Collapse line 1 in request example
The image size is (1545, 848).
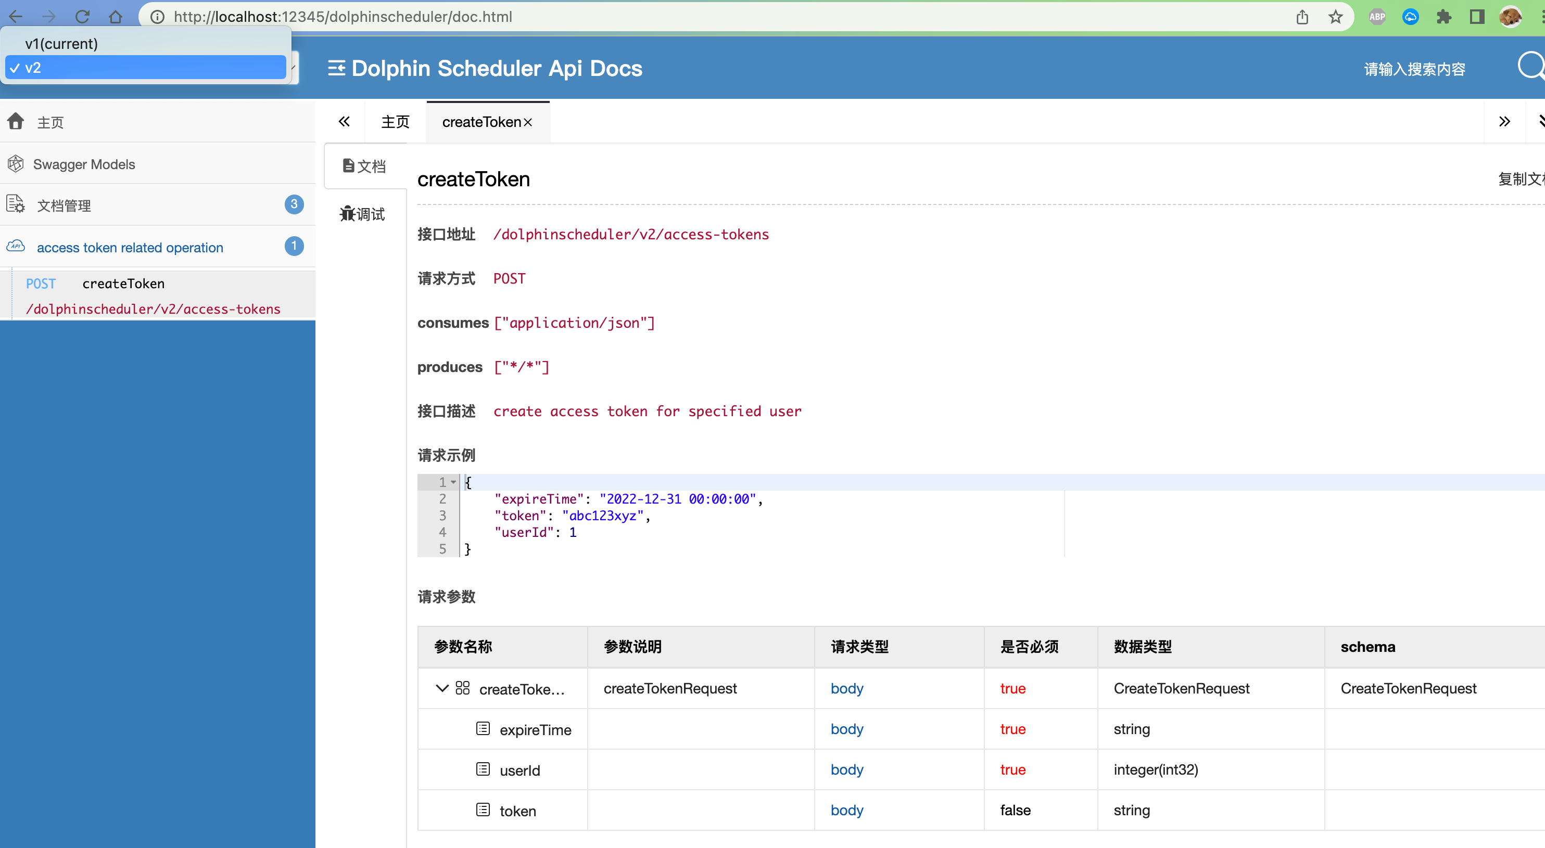[453, 482]
